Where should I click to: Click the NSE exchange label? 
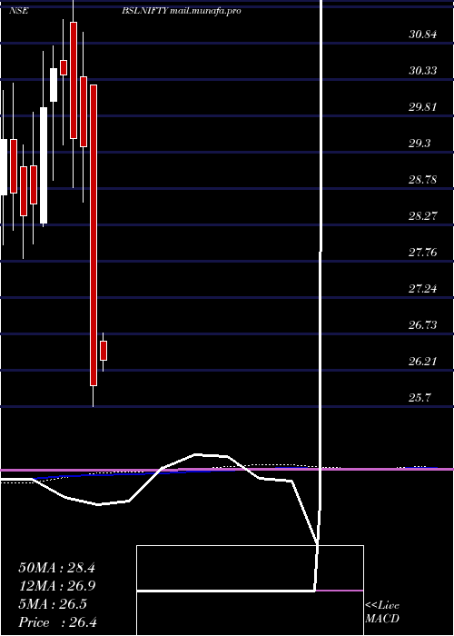pyautogui.click(x=19, y=11)
